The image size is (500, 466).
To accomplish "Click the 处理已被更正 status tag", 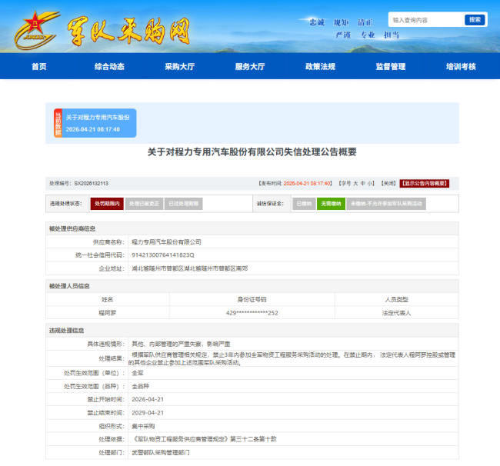I will (144, 204).
